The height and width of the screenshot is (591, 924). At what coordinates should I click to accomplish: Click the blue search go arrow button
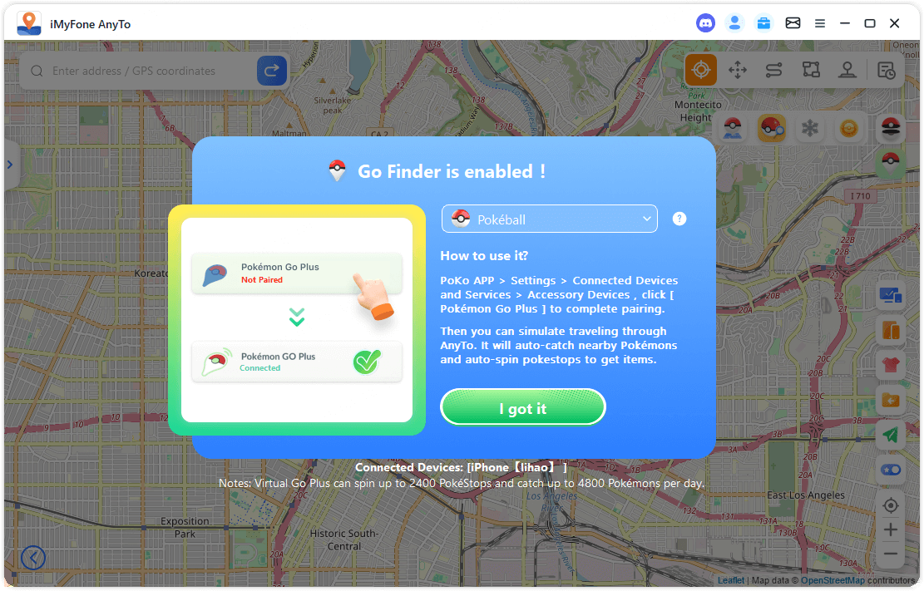point(272,71)
